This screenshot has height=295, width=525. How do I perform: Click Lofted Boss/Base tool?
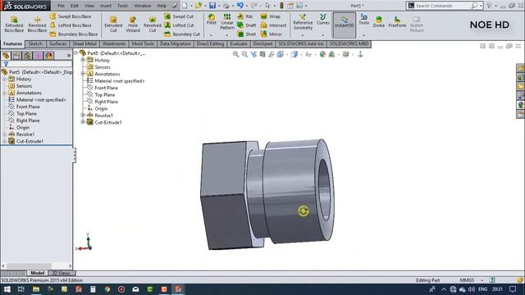tap(71, 25)
